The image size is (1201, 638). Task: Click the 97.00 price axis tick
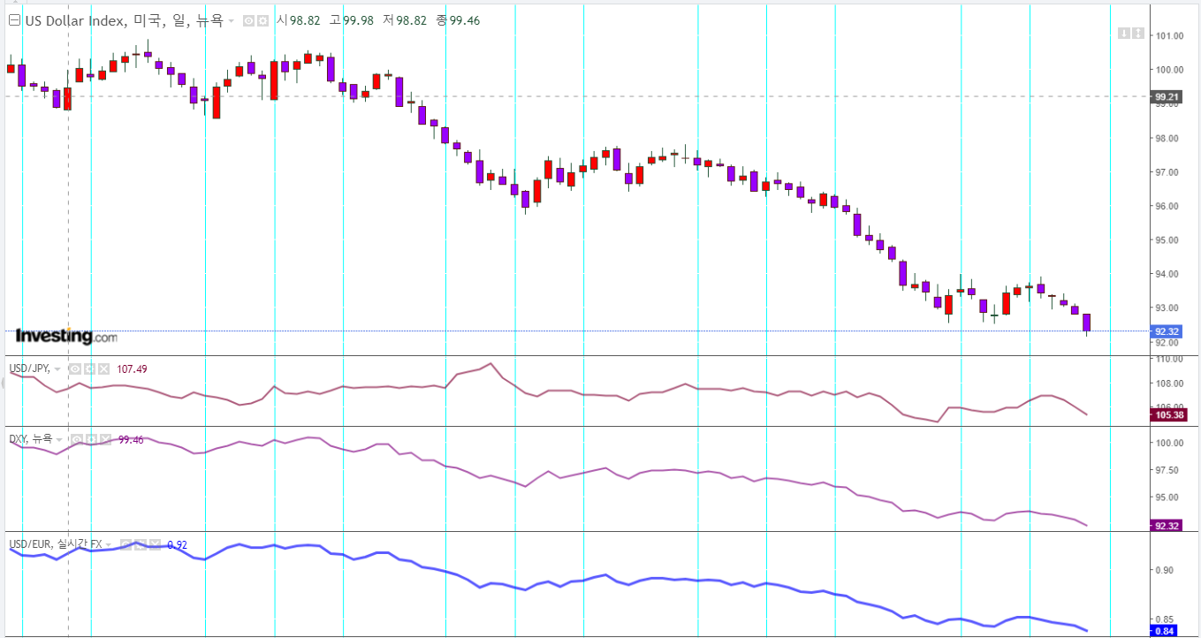click(1168, 172)
